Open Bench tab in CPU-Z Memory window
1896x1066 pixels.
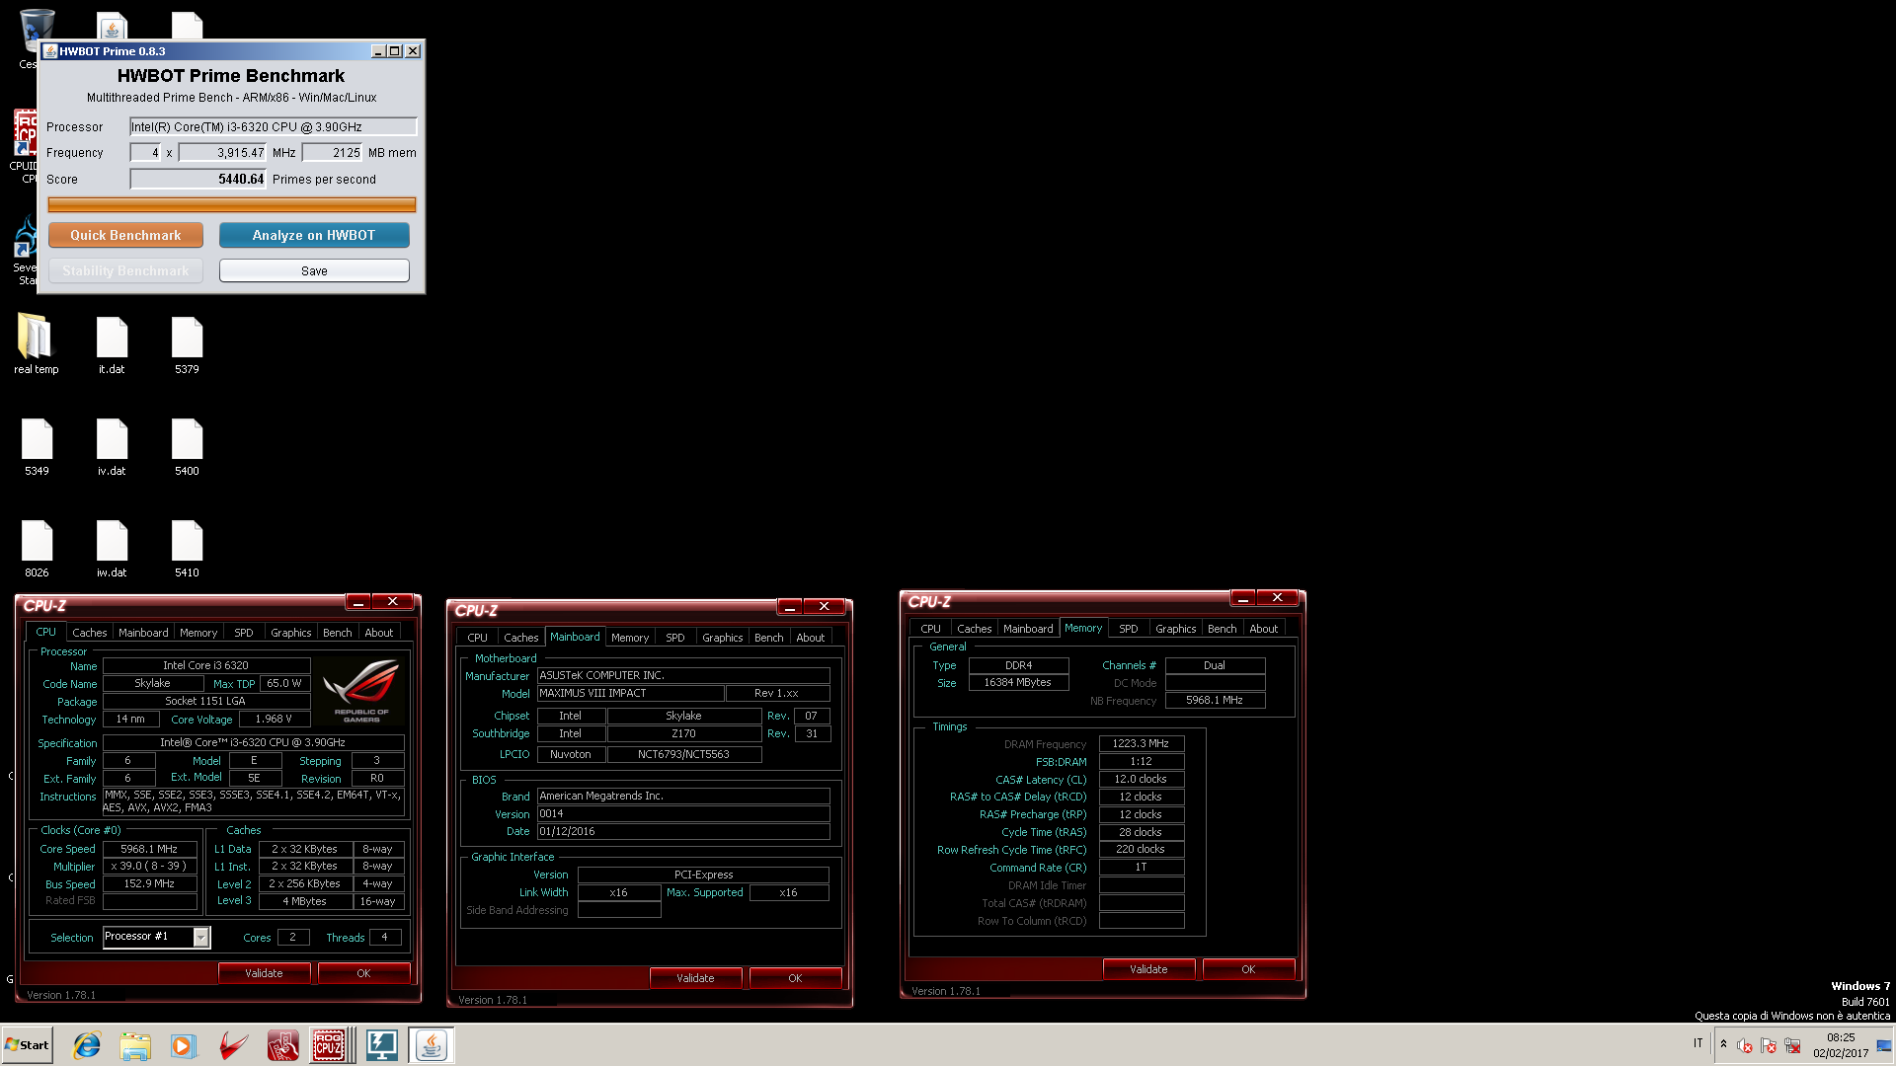coord(1223,629)
